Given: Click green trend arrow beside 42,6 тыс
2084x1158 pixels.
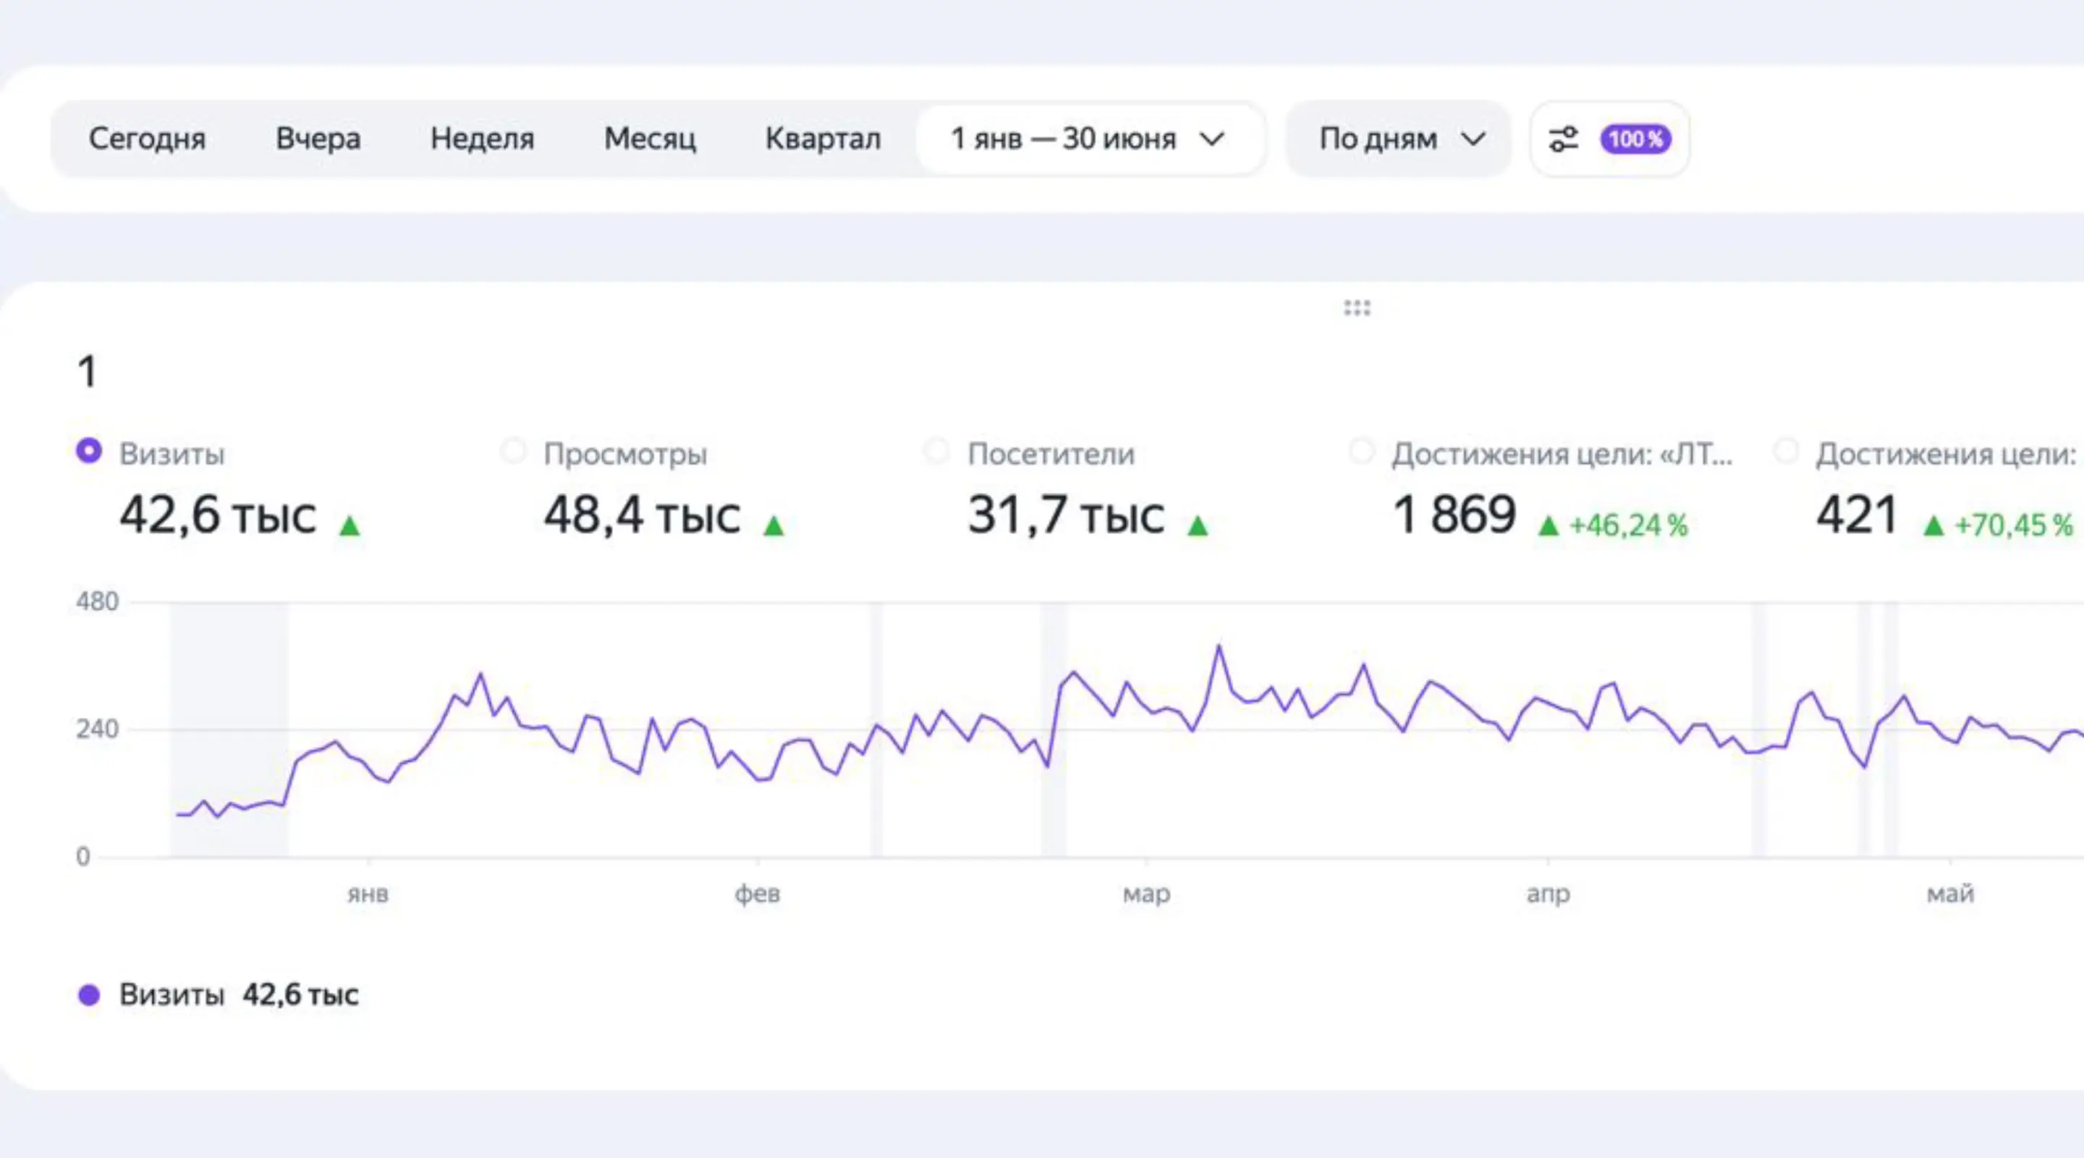Looking at the screenshot, I should pyautogui.click(x=350, y=526).
